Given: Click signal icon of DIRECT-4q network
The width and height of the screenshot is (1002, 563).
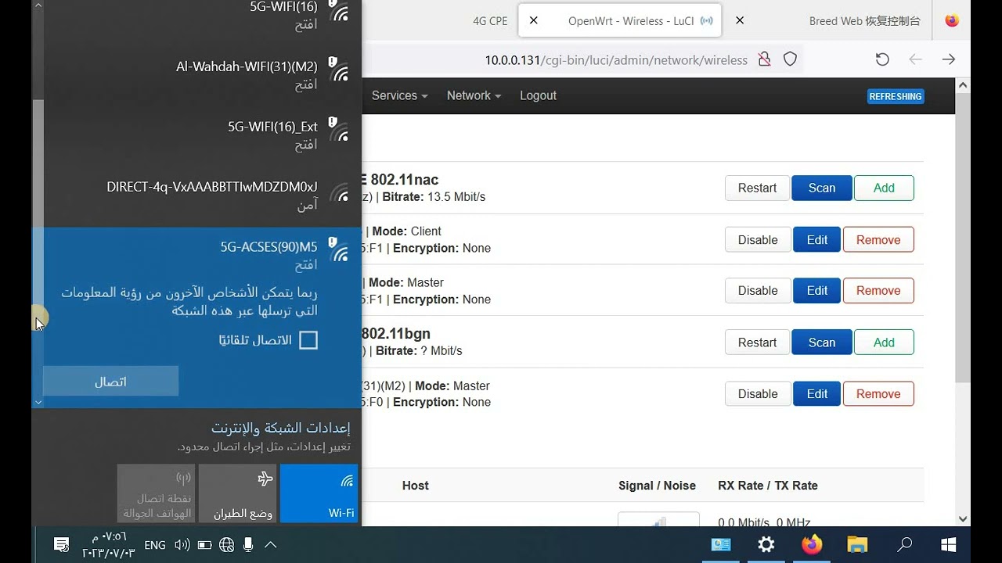Looking at the screenshot, I should click(x=339, y=192).
